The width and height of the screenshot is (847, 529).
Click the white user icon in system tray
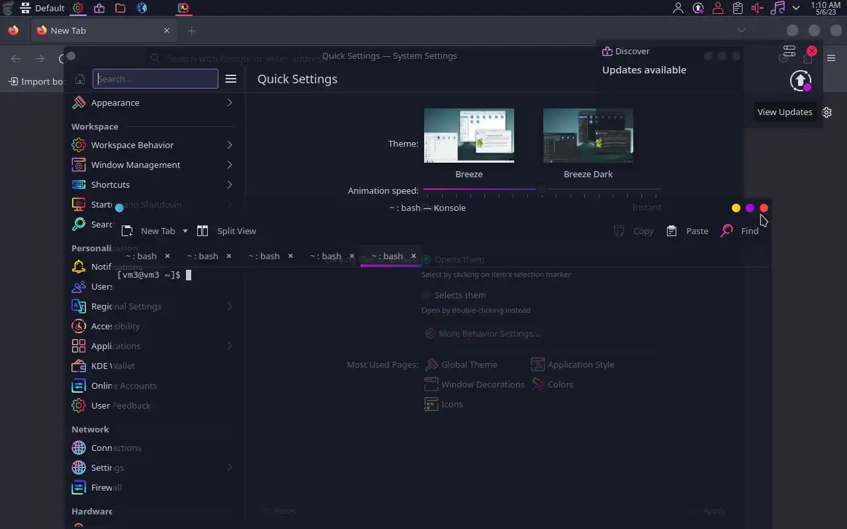click(x=678, y=8)
